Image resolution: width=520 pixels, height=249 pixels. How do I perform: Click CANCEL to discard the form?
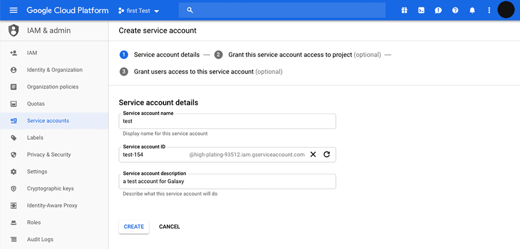click(169, 227)
